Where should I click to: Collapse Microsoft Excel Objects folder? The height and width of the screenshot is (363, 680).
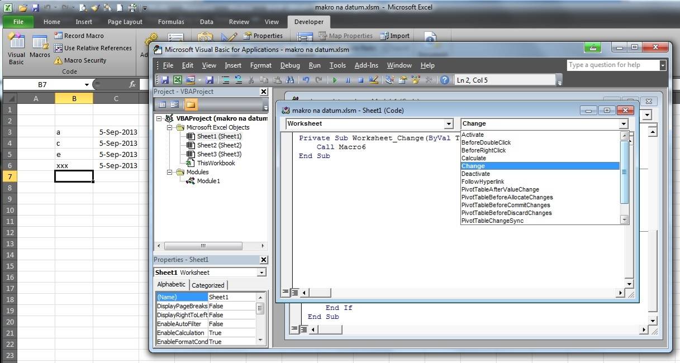point(170,127)
